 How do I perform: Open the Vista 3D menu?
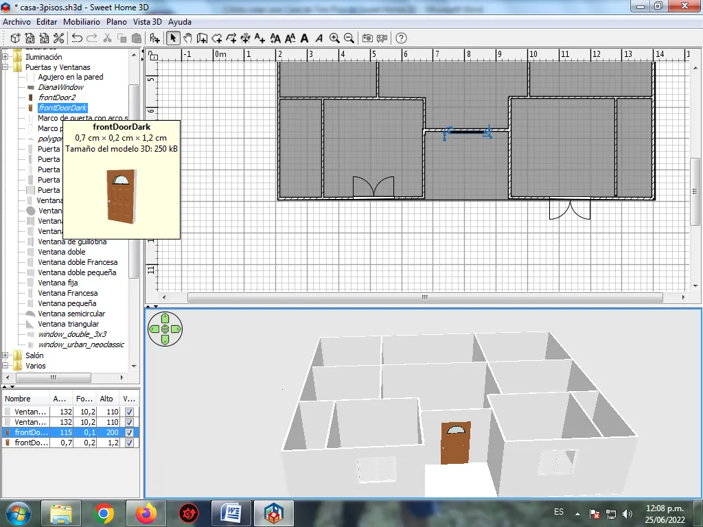[x=147, y=21]
